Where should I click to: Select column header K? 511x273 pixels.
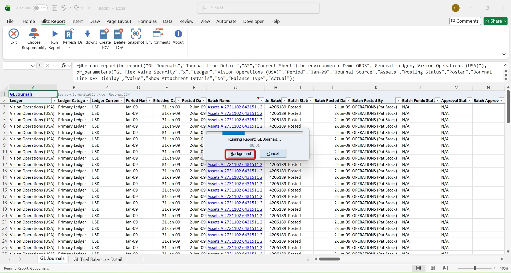376,88
